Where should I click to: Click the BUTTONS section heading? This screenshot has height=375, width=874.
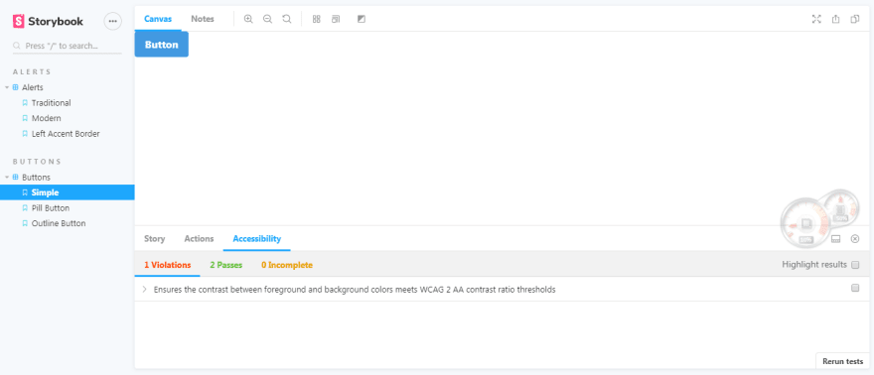[x=37, y=162]
